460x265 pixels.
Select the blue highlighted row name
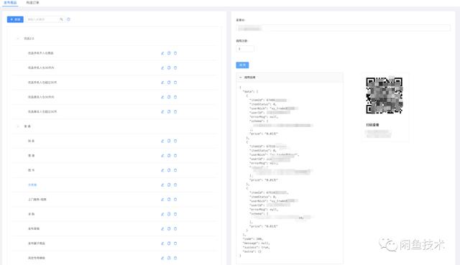click(x=32, y=185)
